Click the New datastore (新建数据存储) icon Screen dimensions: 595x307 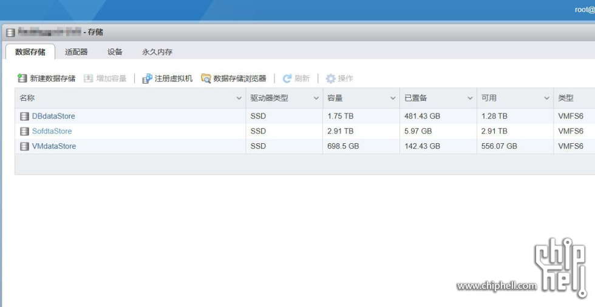pos(22,78)
